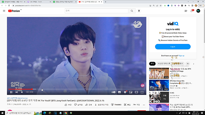Open BTS Best Stage Mix Compilation thumbnail
Image resolution: width=205 pixels, height=115 pixels.
coord(159,85)
